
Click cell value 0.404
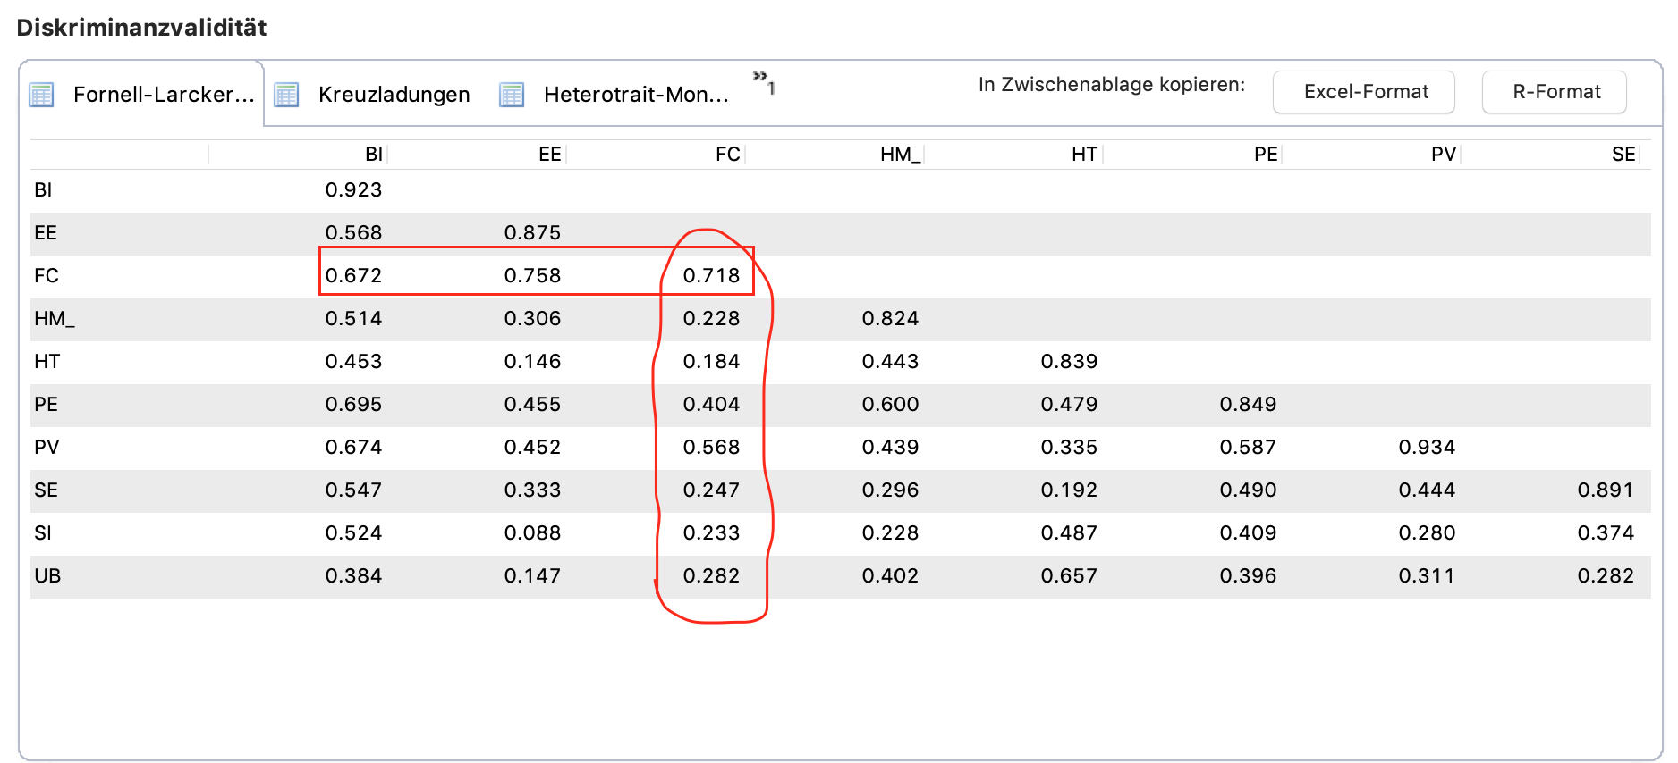711,405
